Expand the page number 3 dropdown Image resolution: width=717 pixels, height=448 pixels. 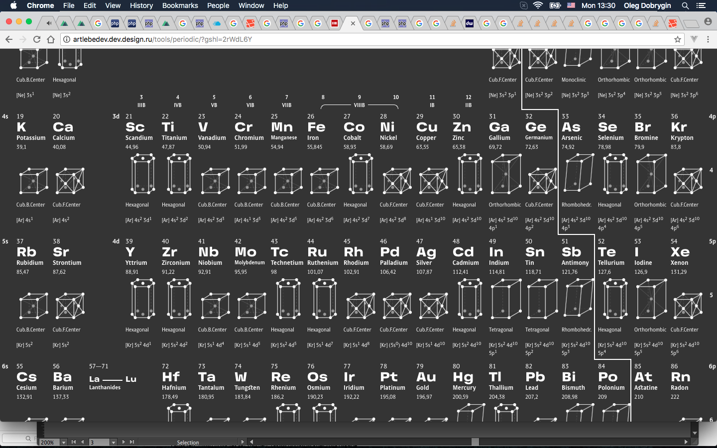pyautogui.click(x=113, y=442)
